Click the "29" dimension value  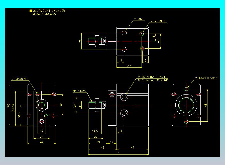pos(98,142)
